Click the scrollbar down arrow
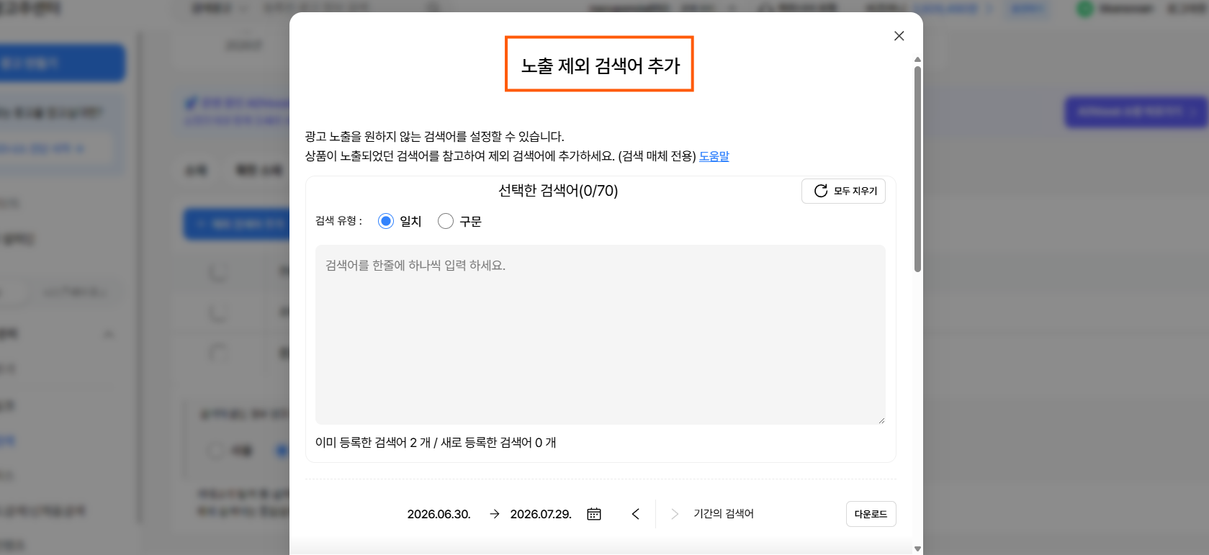Viewport: 1209px width, 555px height. coord(917,549)
